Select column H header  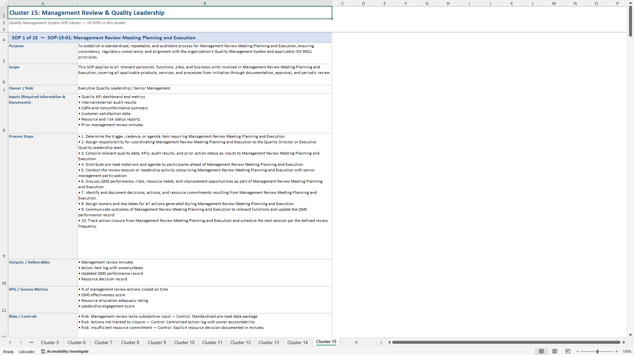tap(448, 3)
